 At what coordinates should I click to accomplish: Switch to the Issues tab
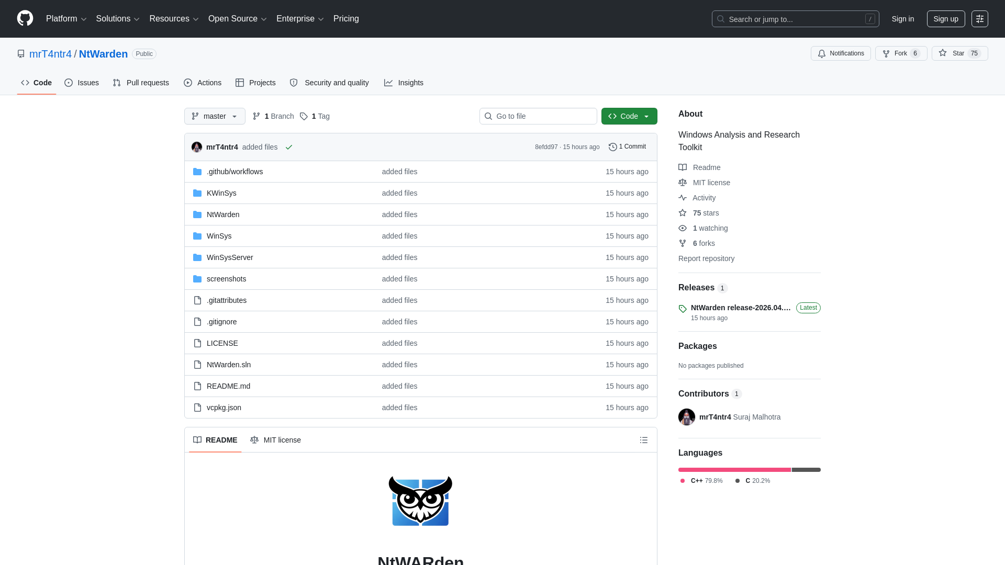coord(82,83)
